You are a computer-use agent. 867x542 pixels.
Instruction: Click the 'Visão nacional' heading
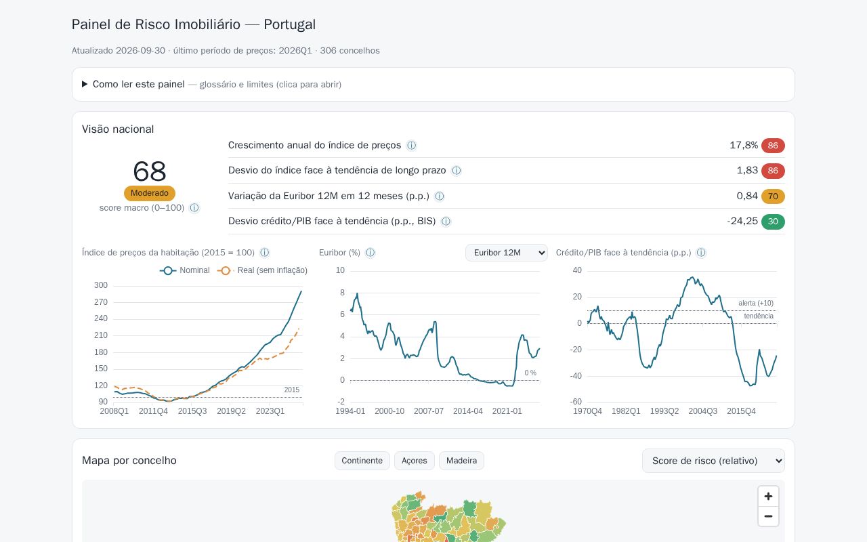click(118, 129)
